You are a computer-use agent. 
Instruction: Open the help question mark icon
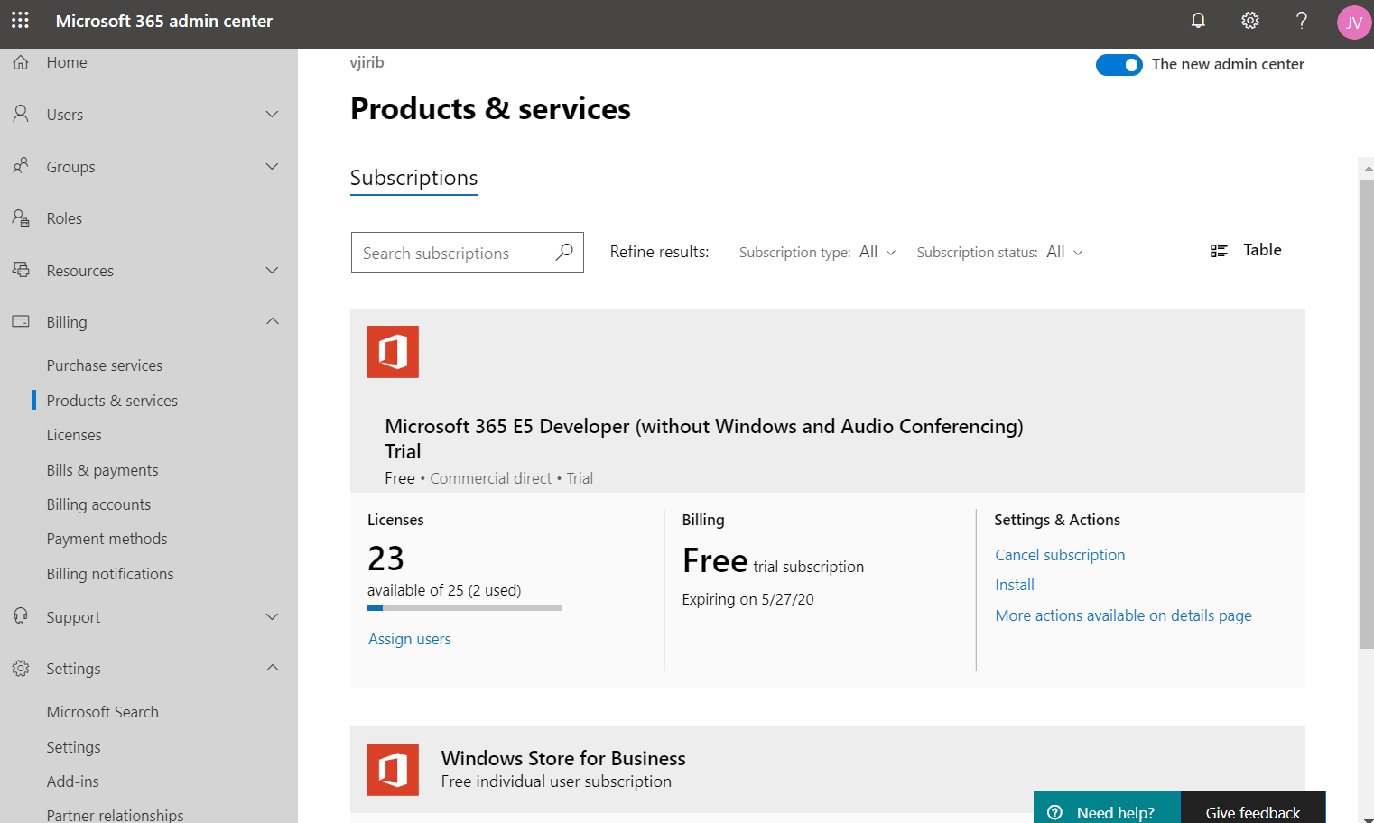tap(1301, 20)
